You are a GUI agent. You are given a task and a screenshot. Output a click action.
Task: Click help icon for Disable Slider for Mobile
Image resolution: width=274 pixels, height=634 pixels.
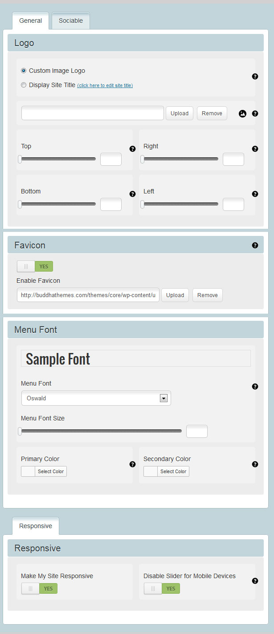[x=255, y=581]
